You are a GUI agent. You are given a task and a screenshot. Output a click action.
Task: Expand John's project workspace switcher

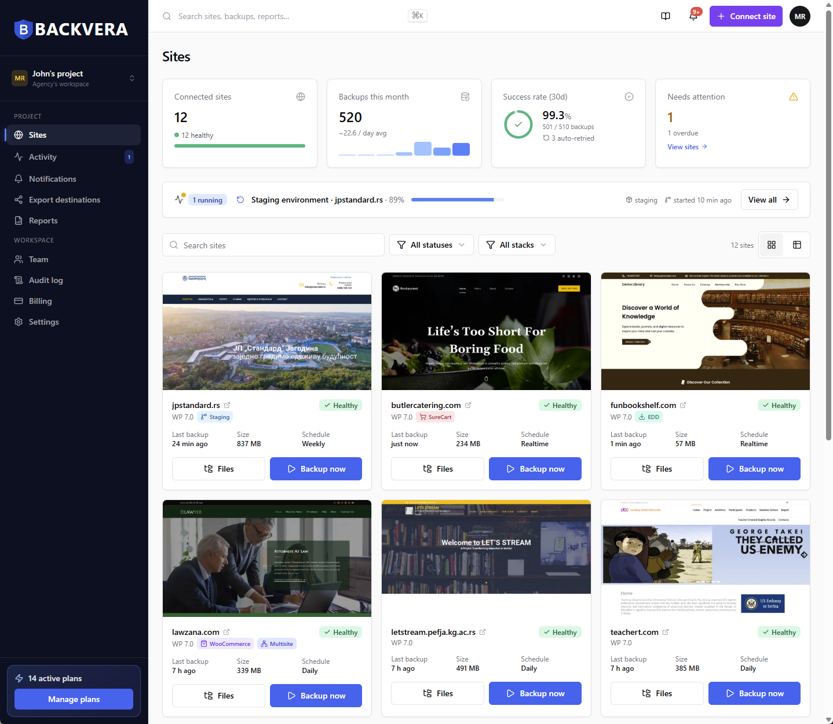74,78
